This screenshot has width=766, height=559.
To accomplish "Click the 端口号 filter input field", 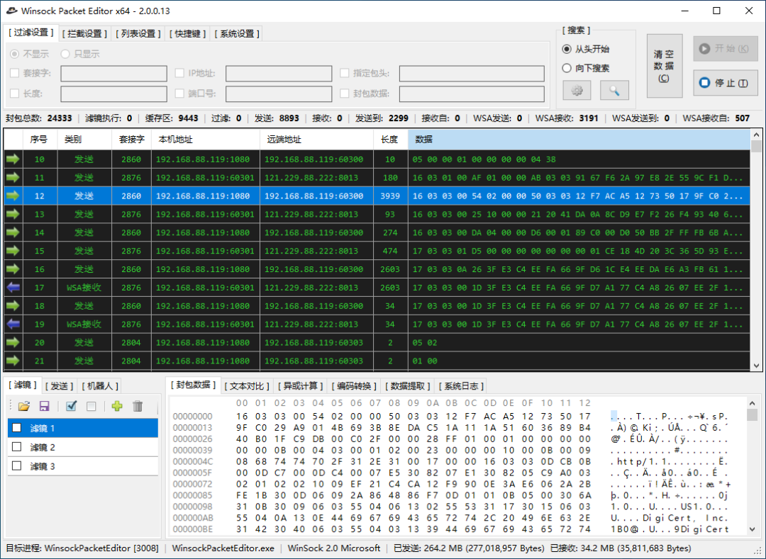I will tap(279, 94).
